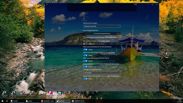Change download location C:\Users\Christian\Pictures
183x103 pixels.
[102, 34]
